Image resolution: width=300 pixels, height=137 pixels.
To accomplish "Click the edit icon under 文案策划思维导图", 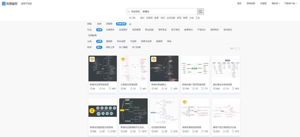I will (141, 89).
